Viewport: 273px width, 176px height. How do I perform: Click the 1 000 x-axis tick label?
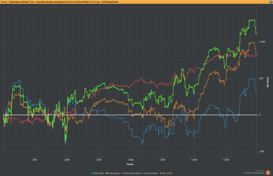[67, 160]
